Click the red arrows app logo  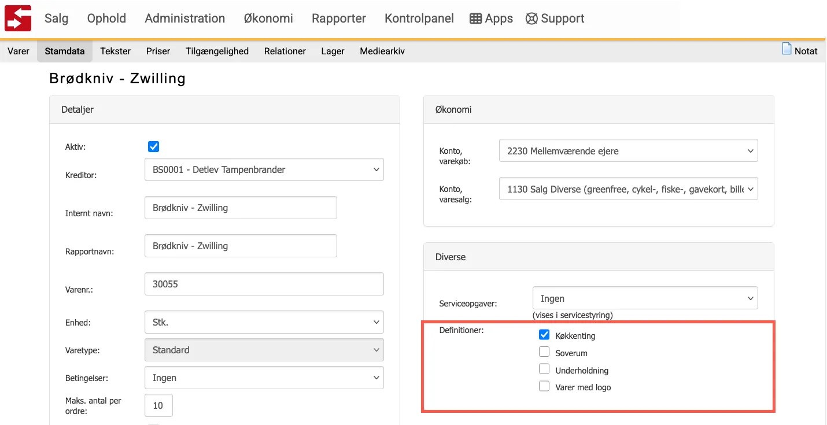click(18, 18)
